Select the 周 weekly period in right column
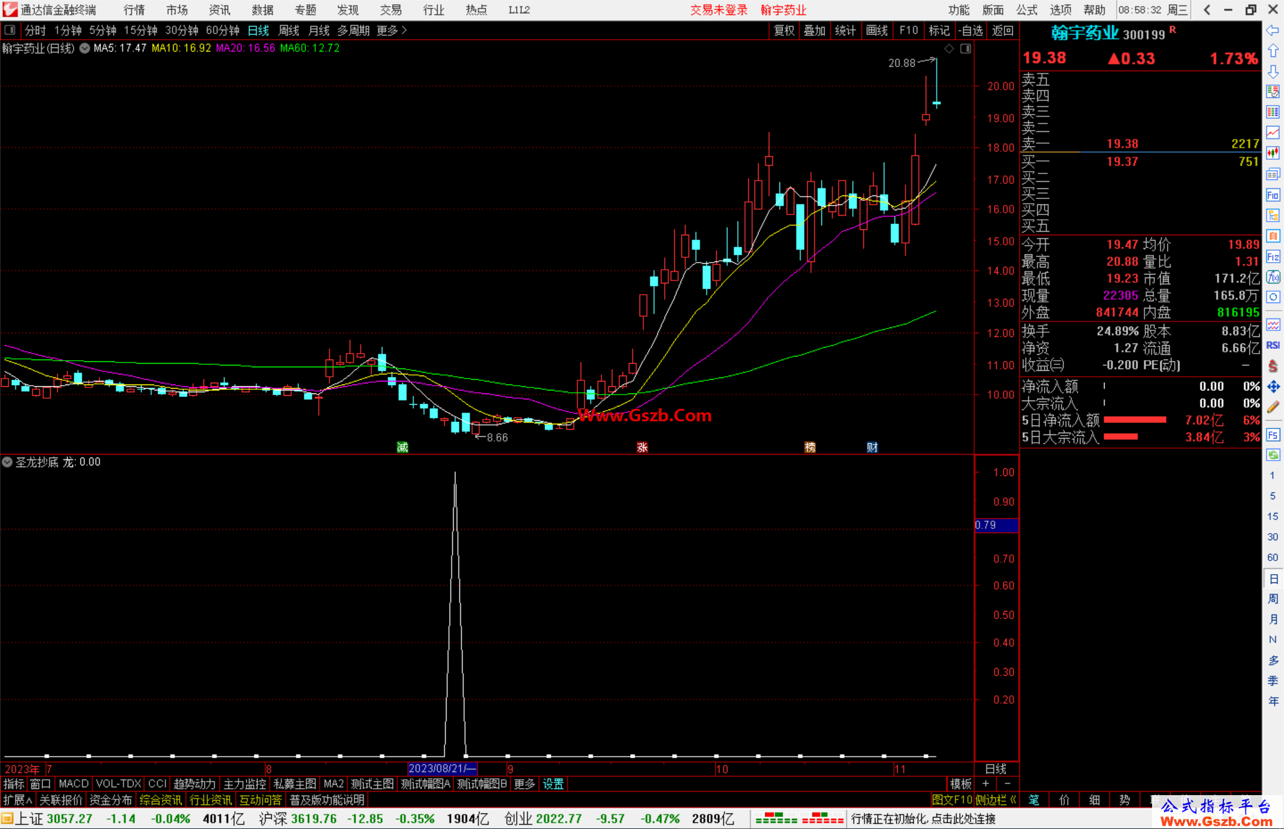Image resolution: width=1284 pixels, height=829 pixels. click(x=1273, y=599)
